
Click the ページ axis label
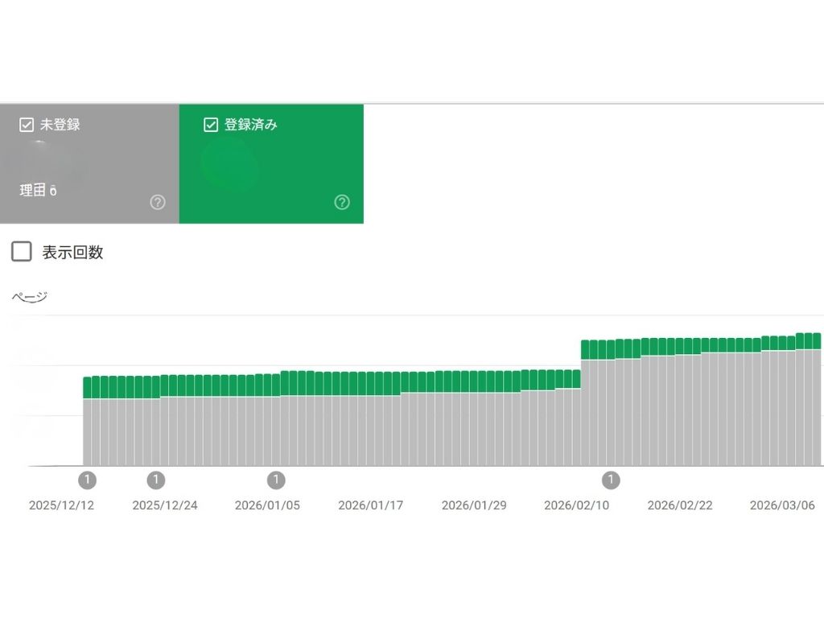click(29, 297)
